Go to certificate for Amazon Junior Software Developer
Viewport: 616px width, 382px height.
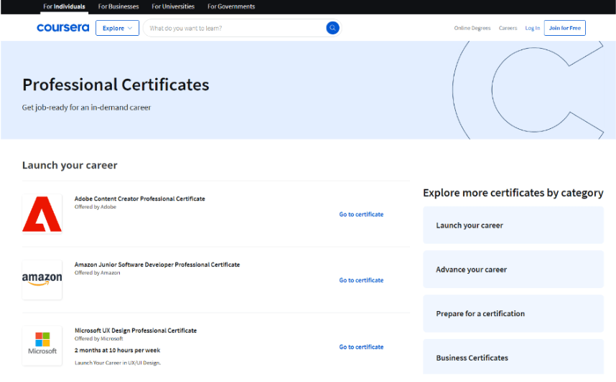pos(361,280)
